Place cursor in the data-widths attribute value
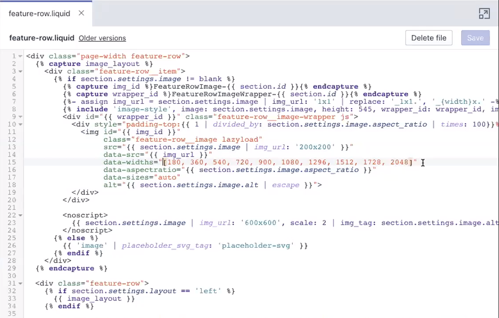Screen dimensions: 499x318 287,162
